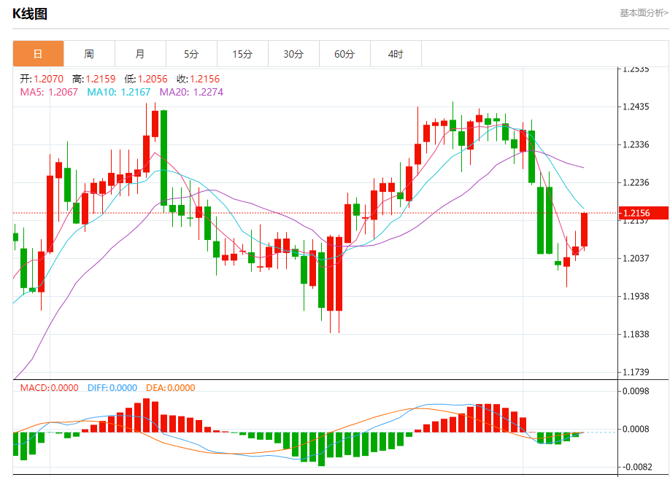Click the MA5: 1.2067 legend value

coord(49,92)
